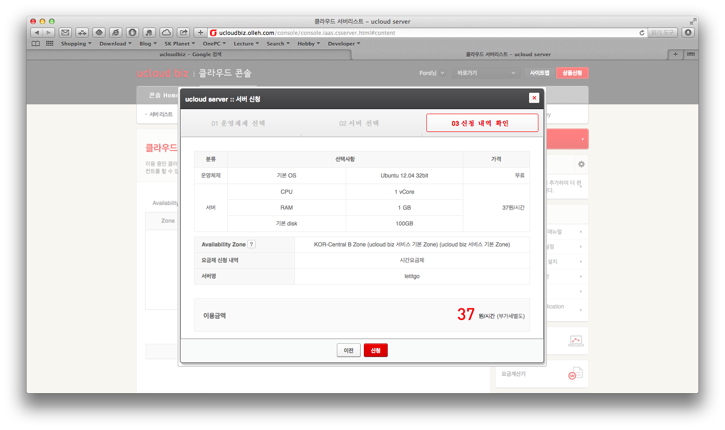
Task: Open the Safari downloads icon
Action: (688, 33)
